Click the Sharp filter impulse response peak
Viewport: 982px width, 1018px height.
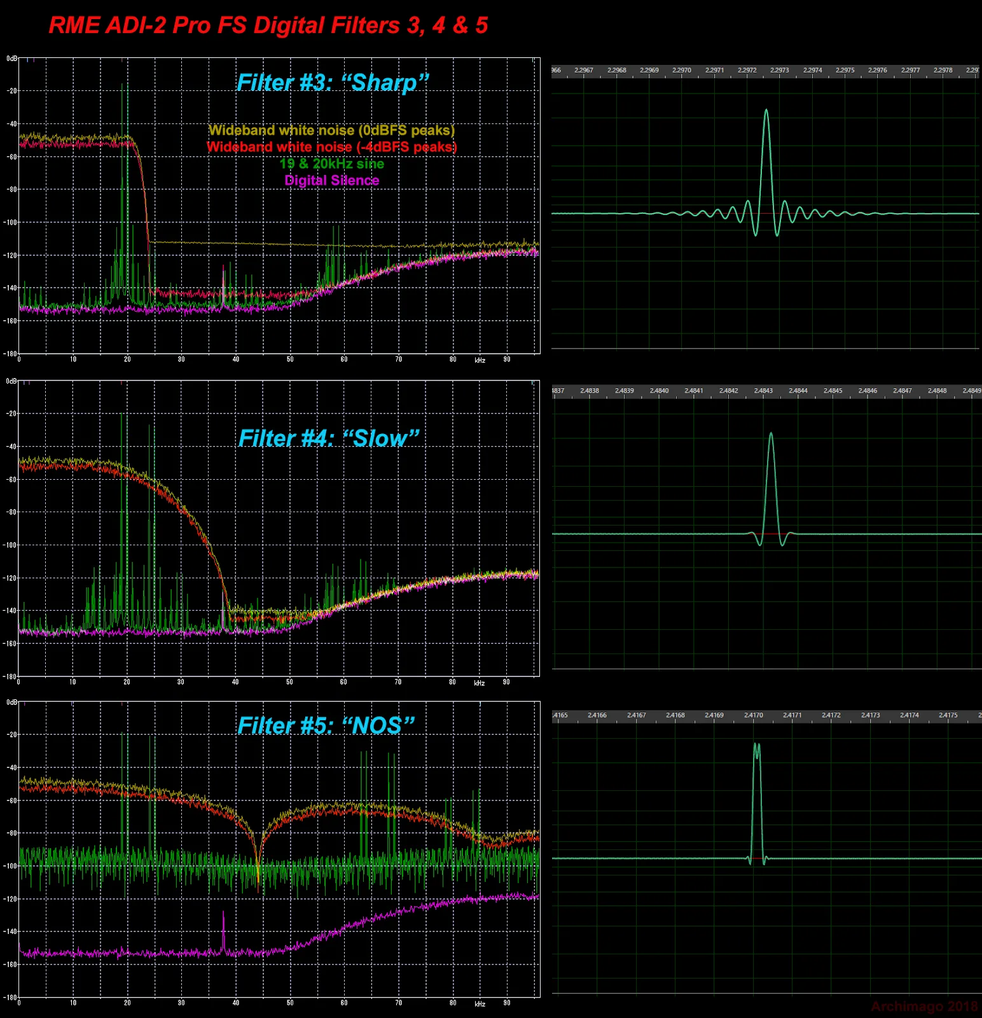point(766,111)
